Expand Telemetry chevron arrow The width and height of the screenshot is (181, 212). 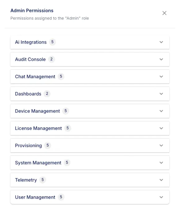[x=161, y=180]
